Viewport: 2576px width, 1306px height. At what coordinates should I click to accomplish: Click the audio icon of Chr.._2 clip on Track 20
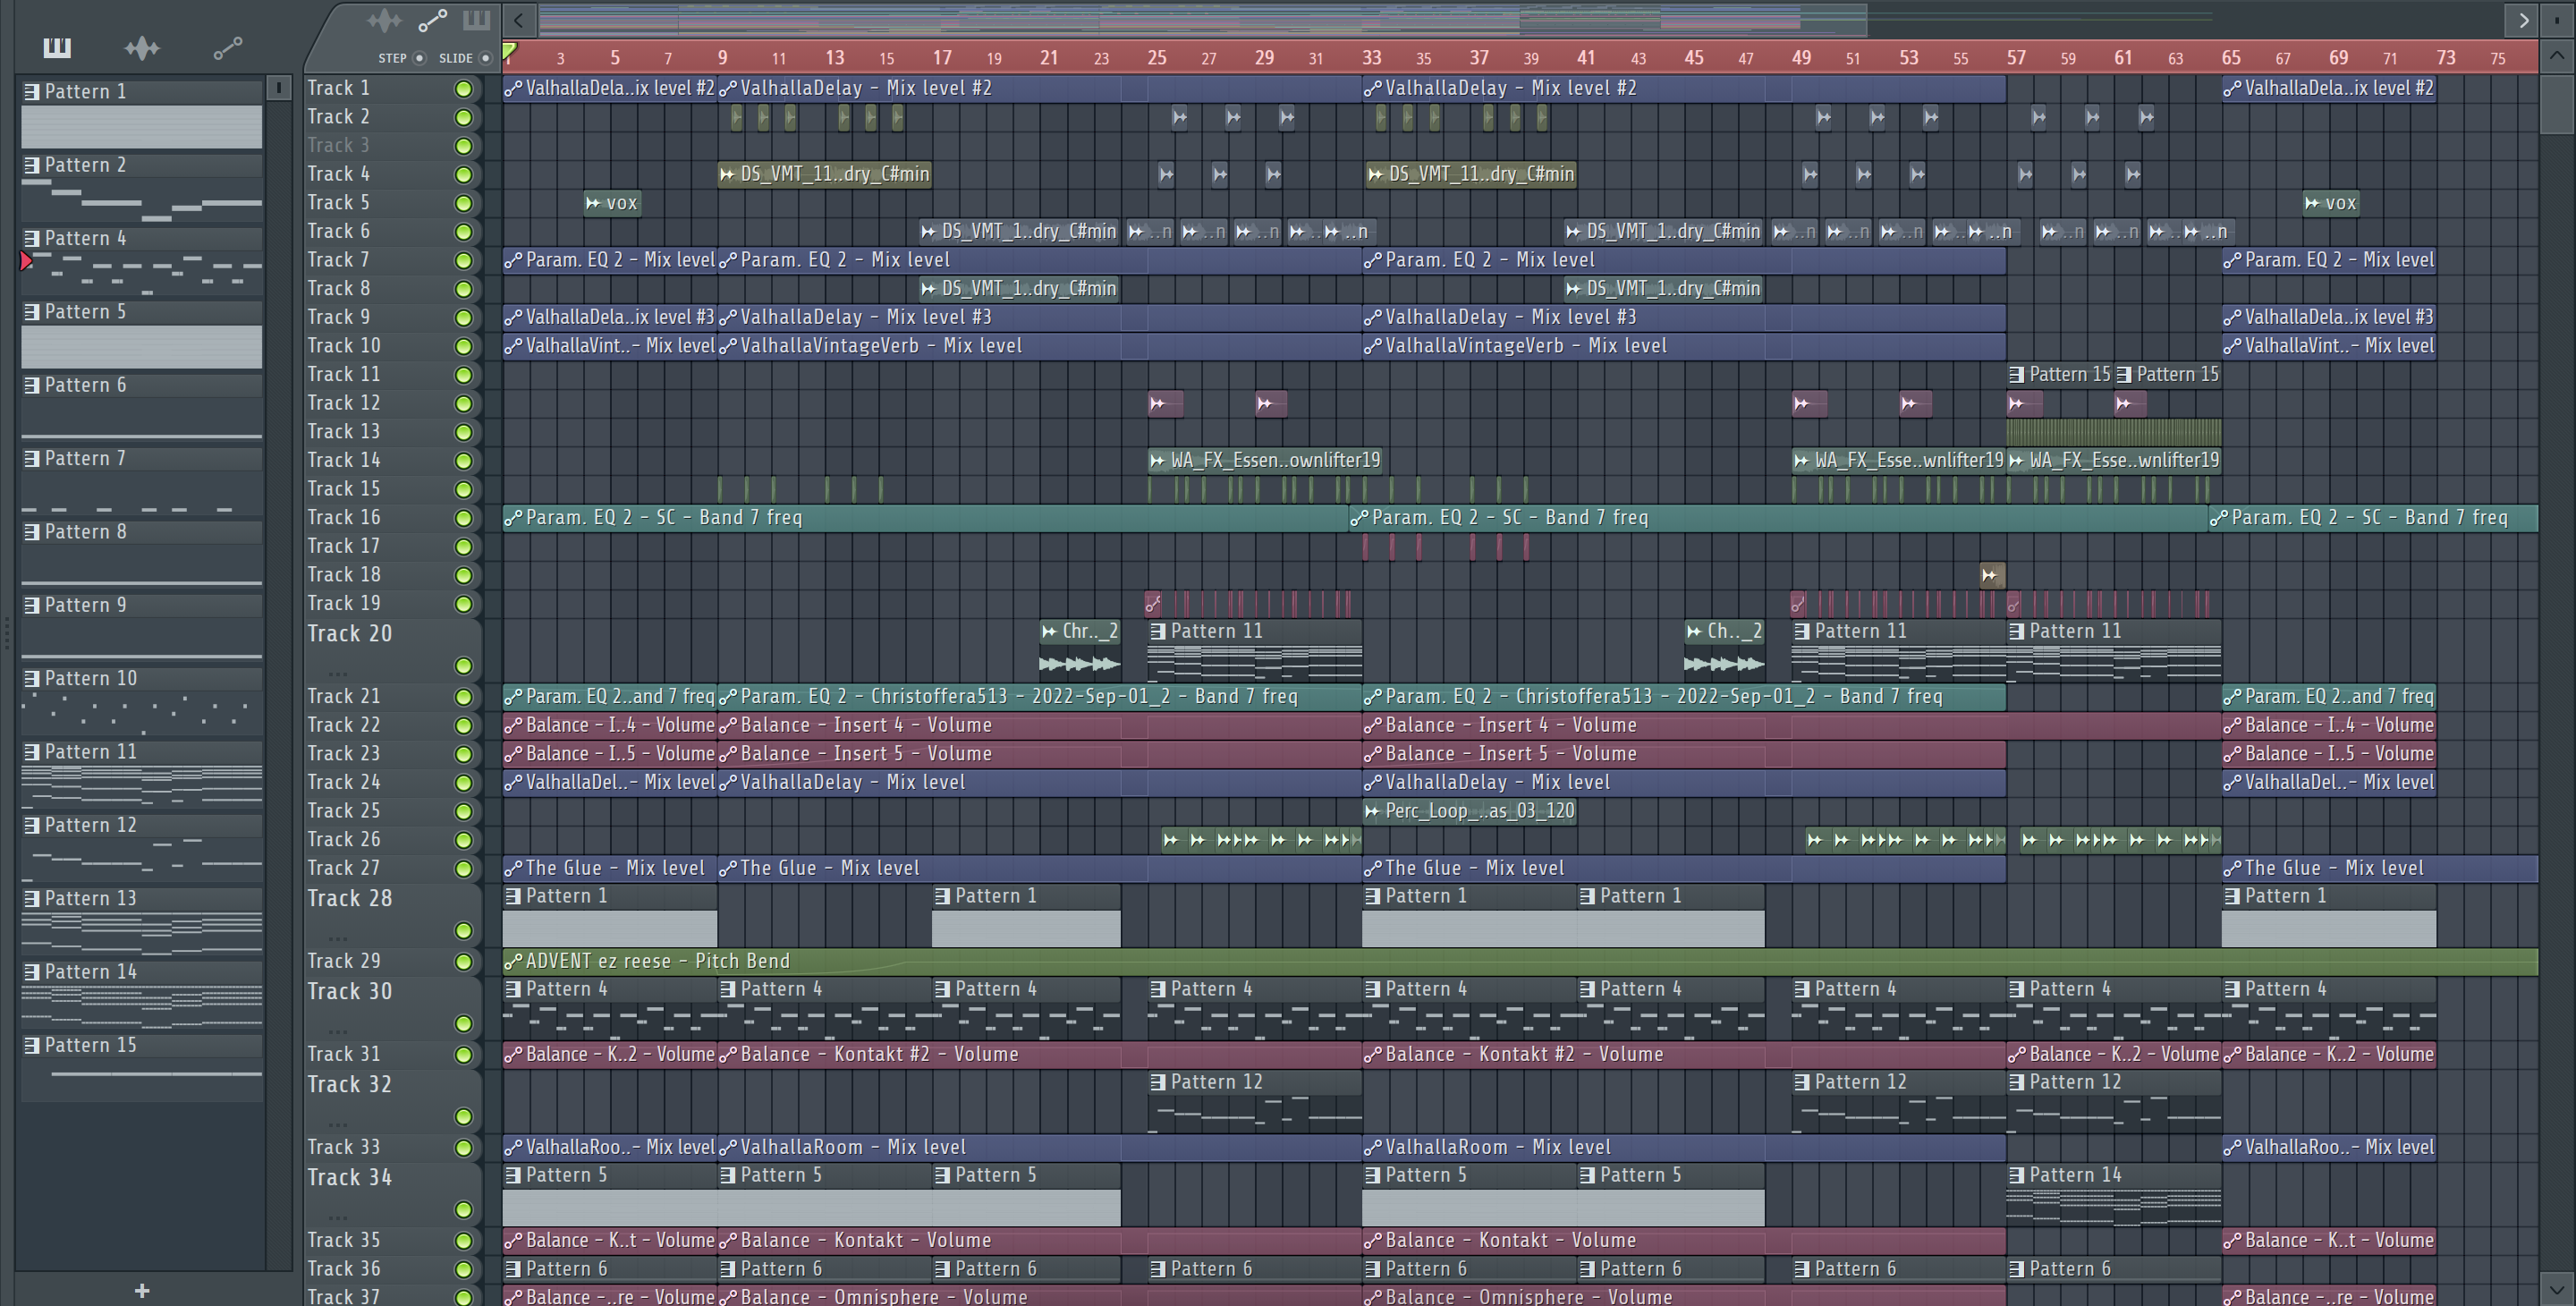(x=1049, y=631)
